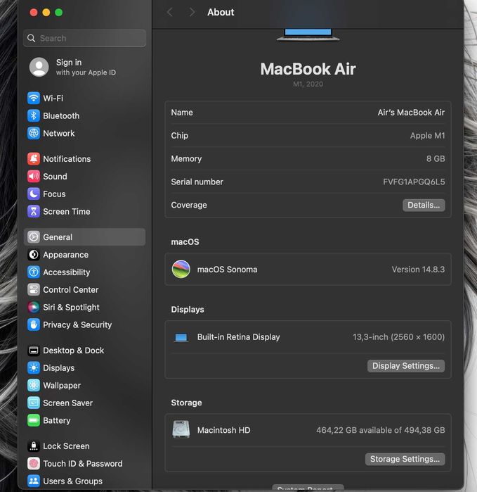Screen dimensions: 477x492
Task: Open Displays sun icon in sidebar
Action: pos(34,367)
